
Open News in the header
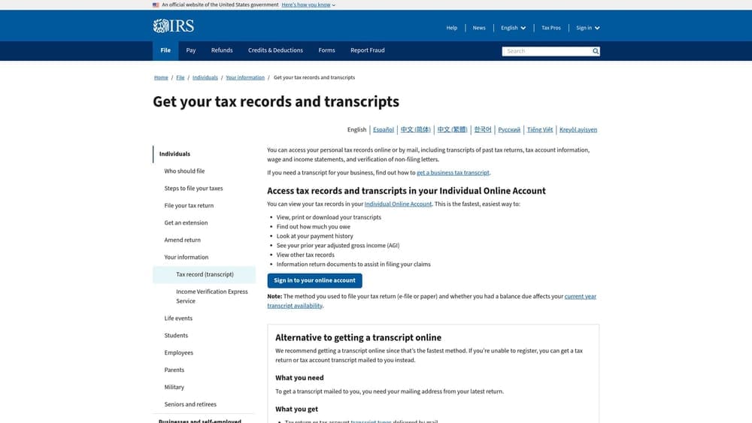coord(478,28)
